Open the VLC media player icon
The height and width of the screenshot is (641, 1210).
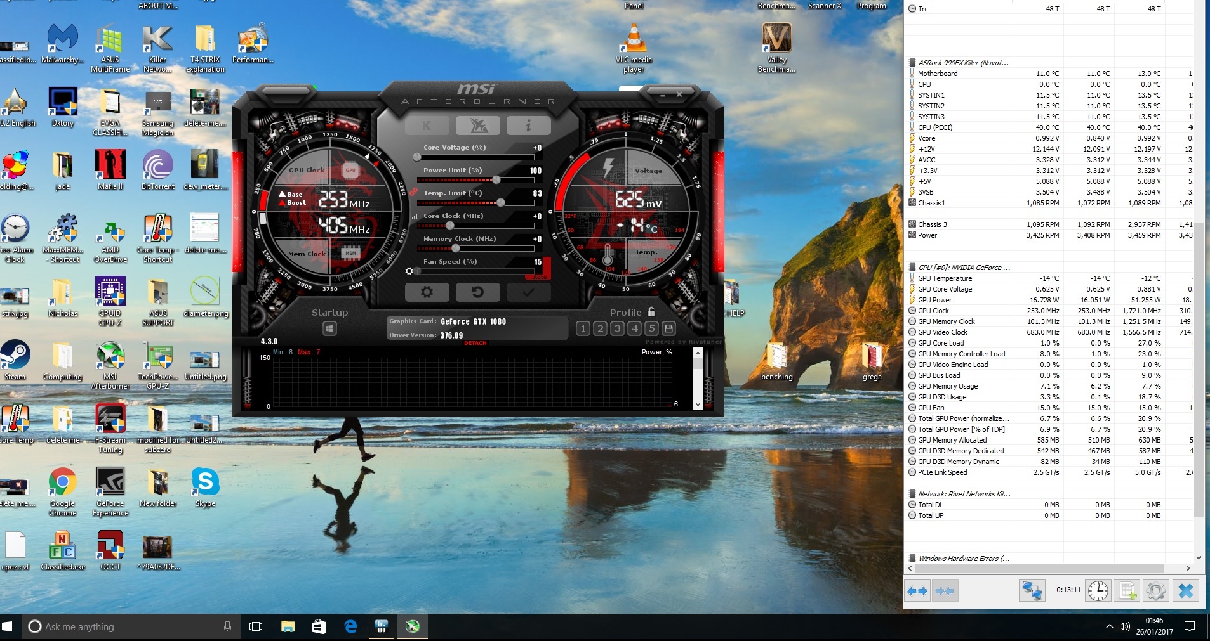pos(634,48)
